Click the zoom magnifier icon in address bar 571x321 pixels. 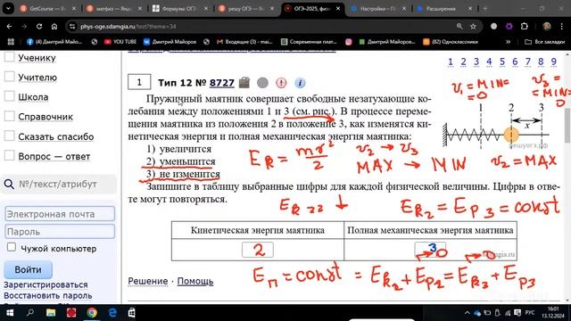click(x=459, y=26)
